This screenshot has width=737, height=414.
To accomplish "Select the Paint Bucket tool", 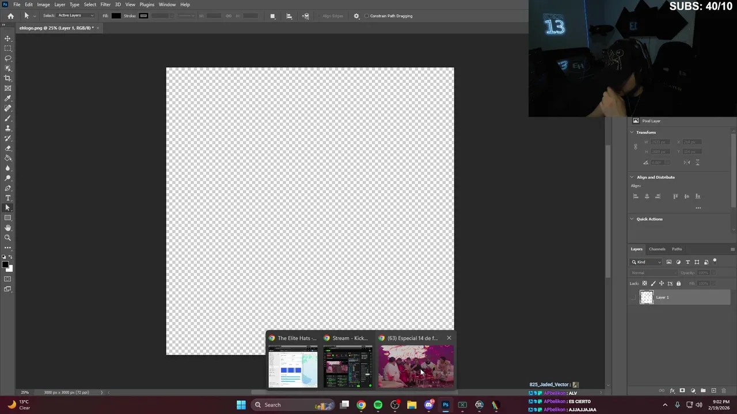I will 8,158.
